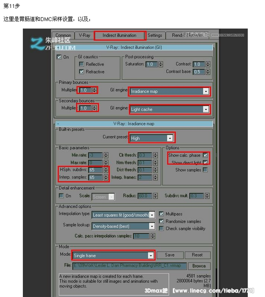Click the Reset button
This screenshot has width=265, height=297.
[197, 255]
